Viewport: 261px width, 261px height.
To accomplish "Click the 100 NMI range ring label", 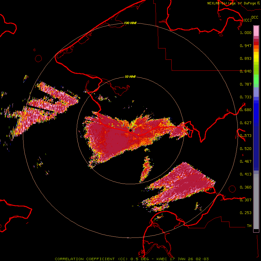I will pos(130,23).
